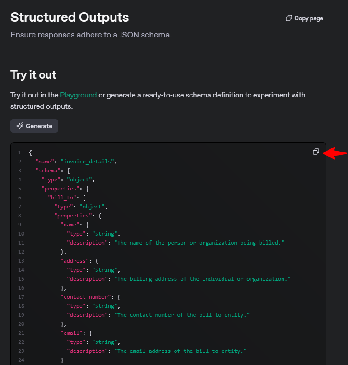The height and width of the screenshot is (365, 348).
Task: Click the billing address description string
Action: click(202, 279)
